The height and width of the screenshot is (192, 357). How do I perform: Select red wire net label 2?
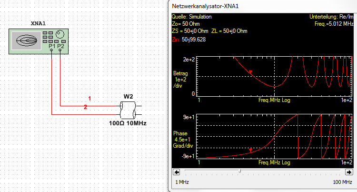coord(85,107)
